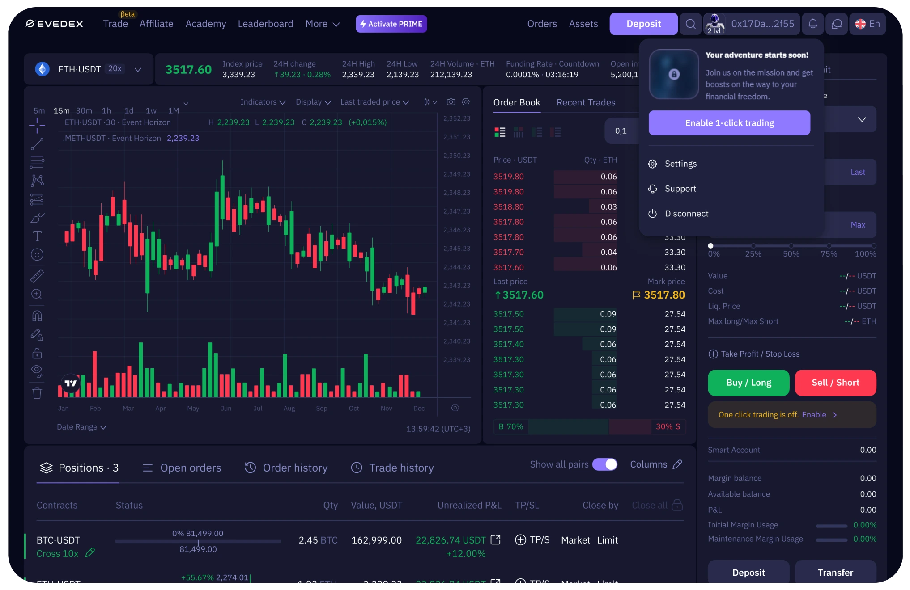
Task: Take a chart snapshot with camera icon
Action: (x=451, y=102)
